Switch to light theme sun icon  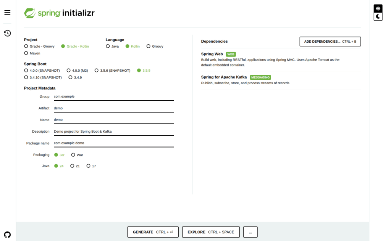pyautogui.click(x=378, y=8)
